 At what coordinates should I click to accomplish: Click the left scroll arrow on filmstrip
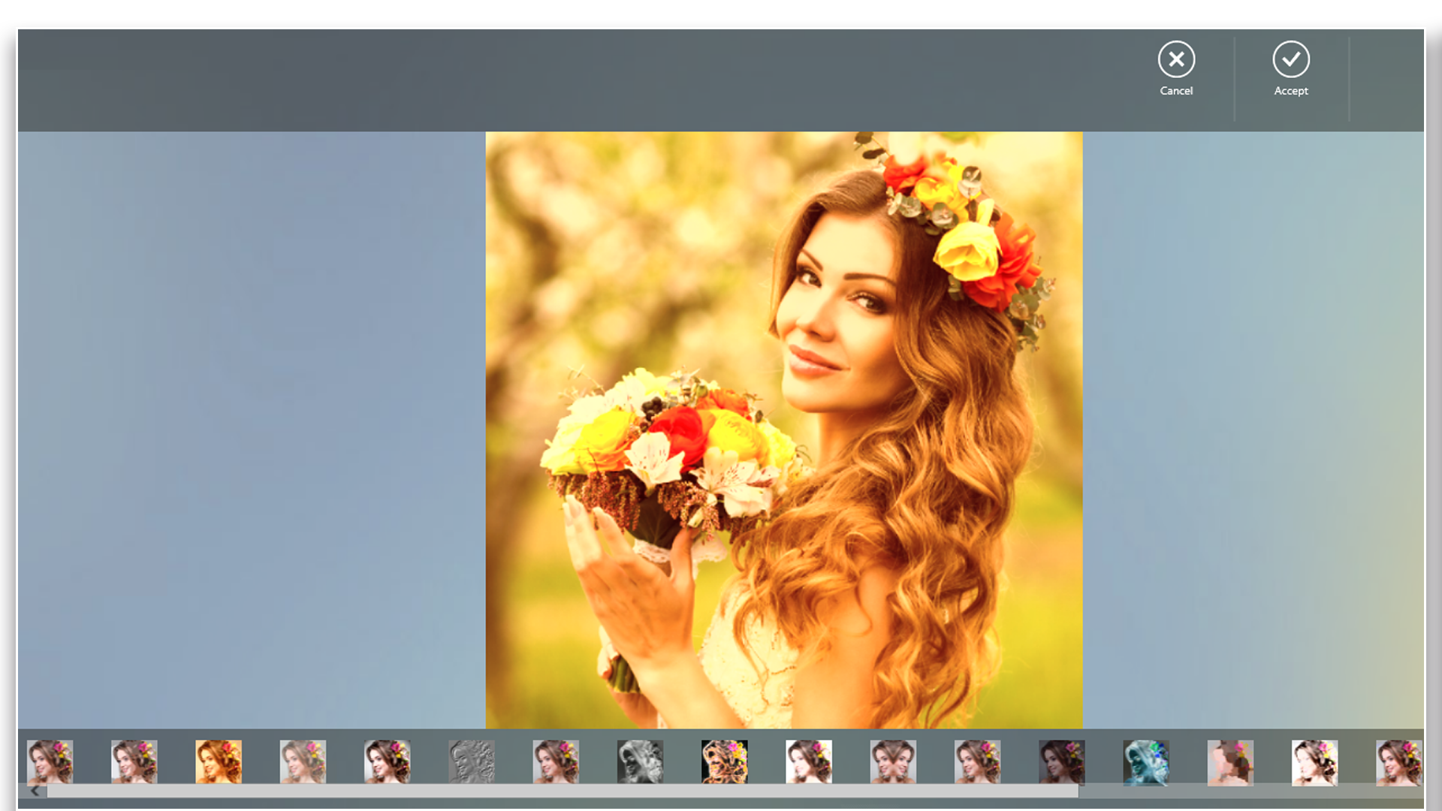(35, 790)
